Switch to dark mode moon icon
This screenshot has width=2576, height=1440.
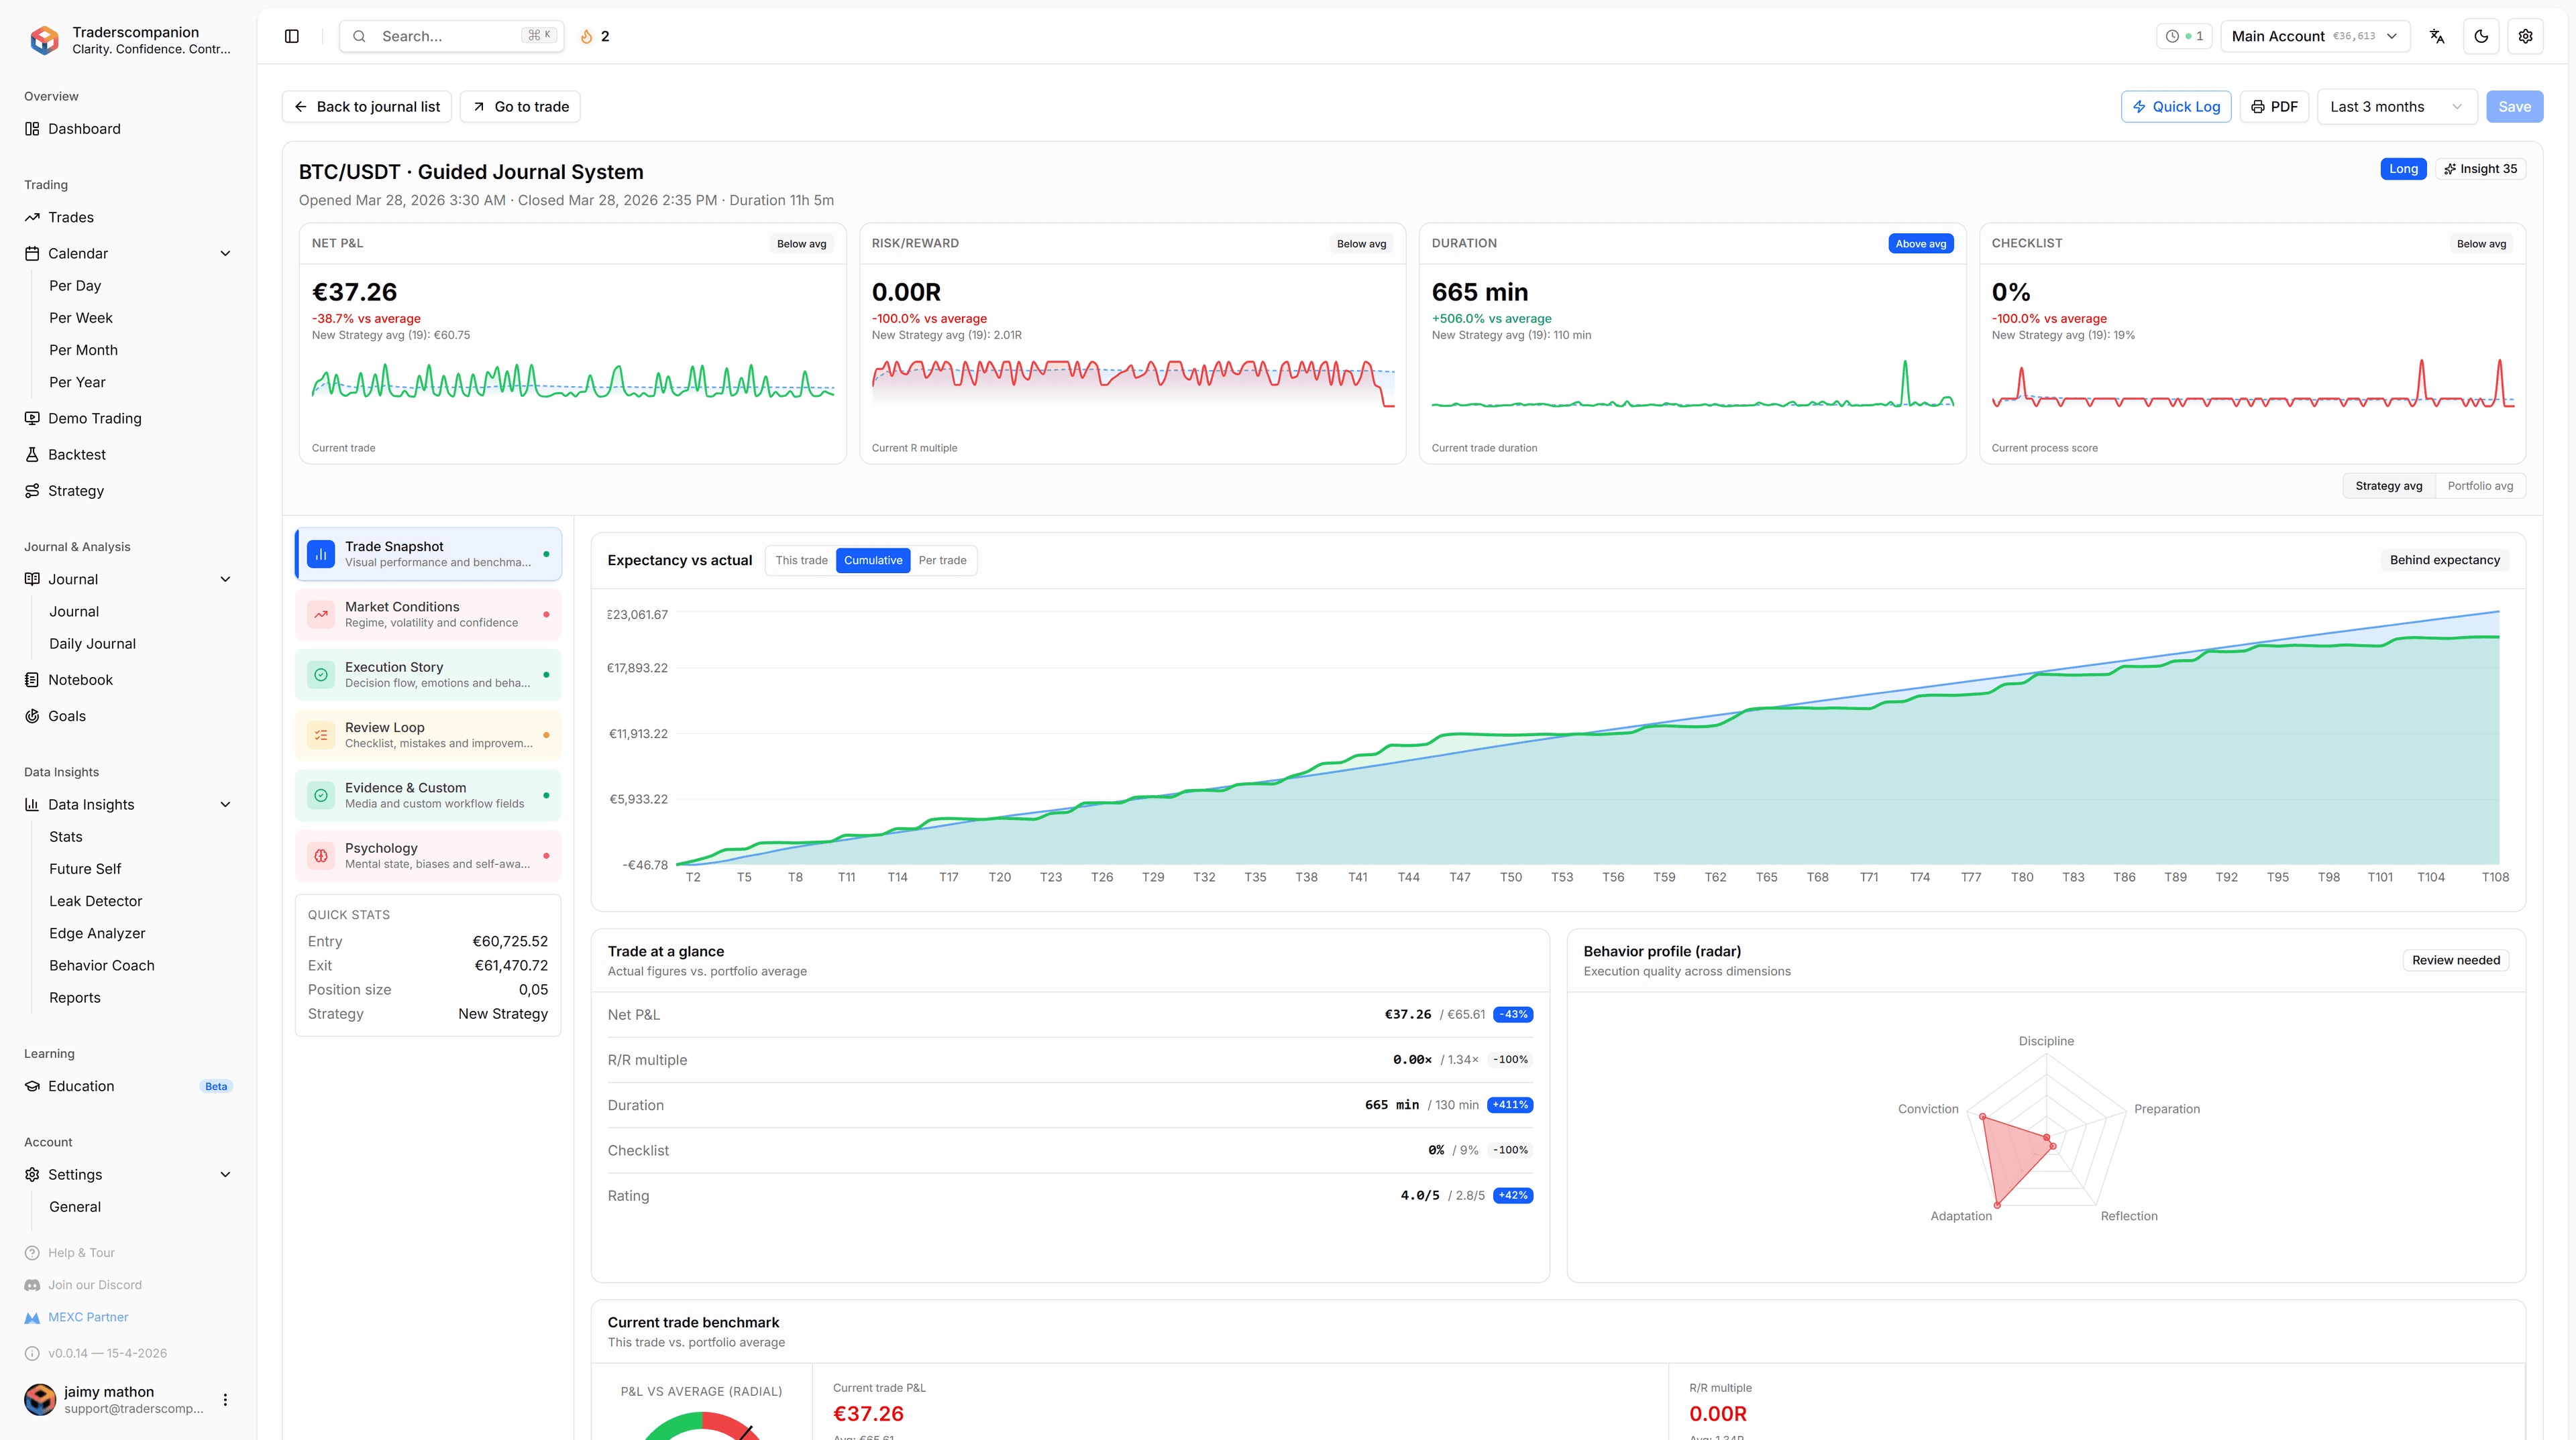(x=2481, y=36)
